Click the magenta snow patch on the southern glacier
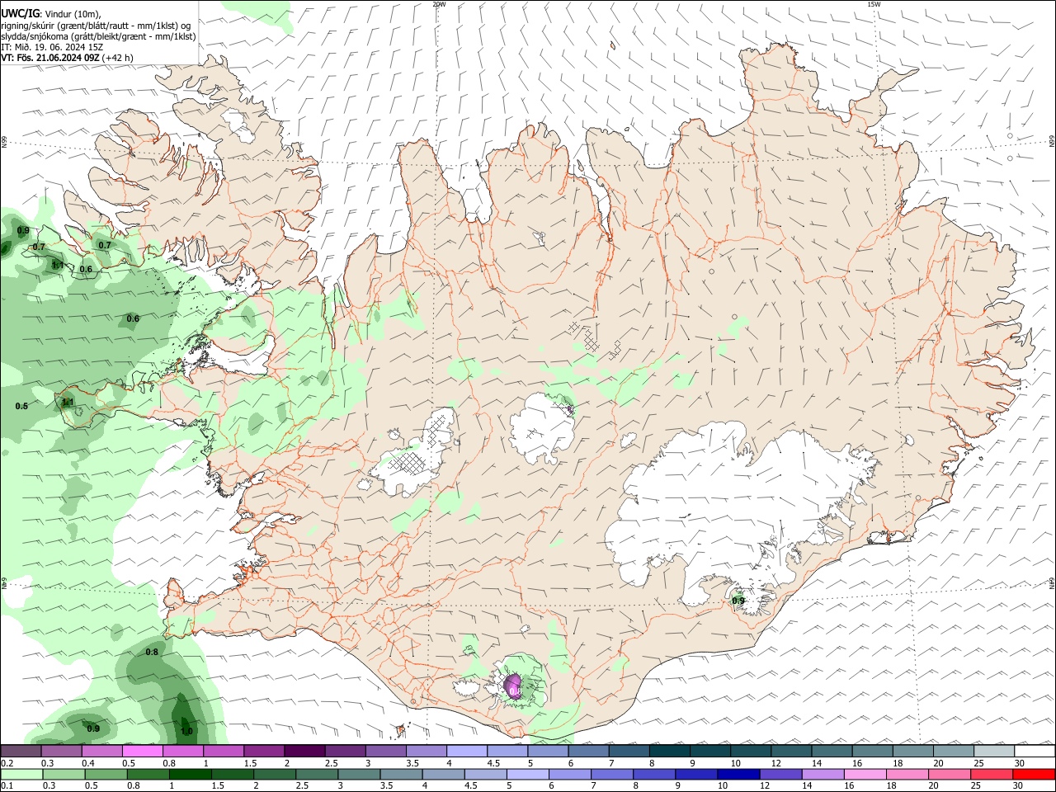 (x=513, y=686)
